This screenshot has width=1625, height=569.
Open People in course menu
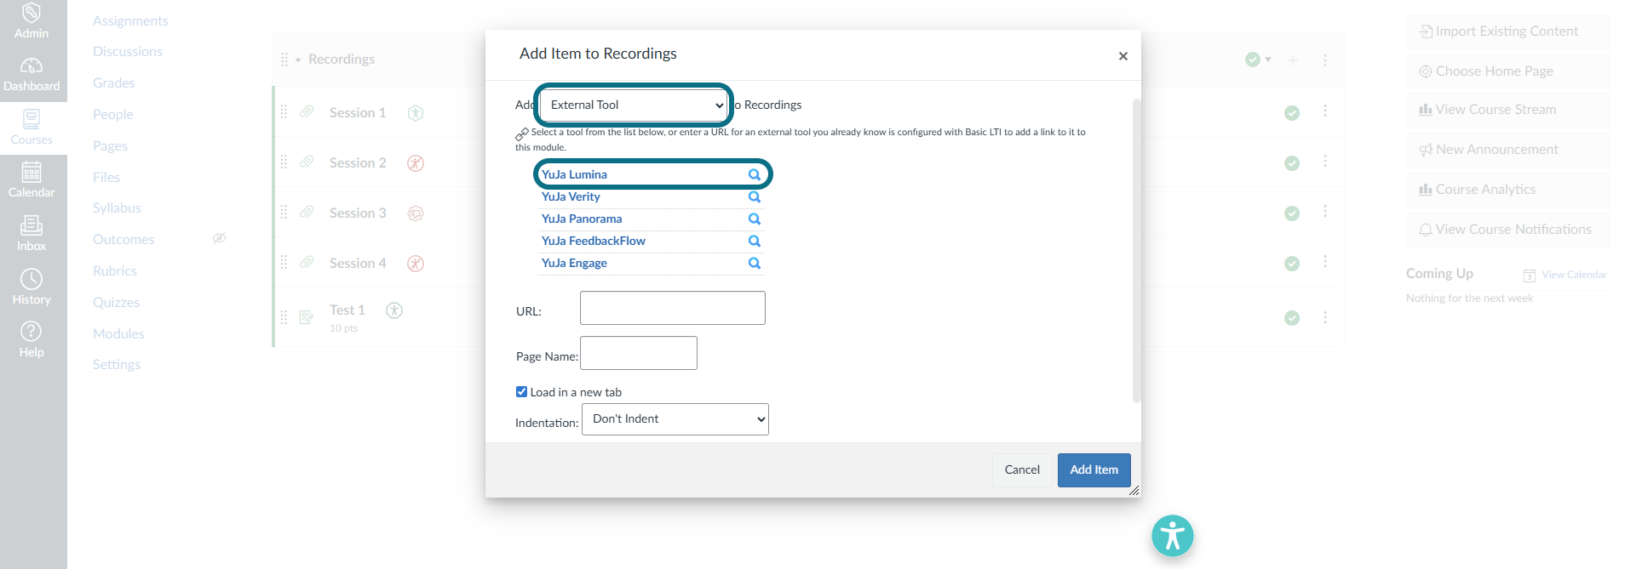pyautogui.click(x=113, y=115)
